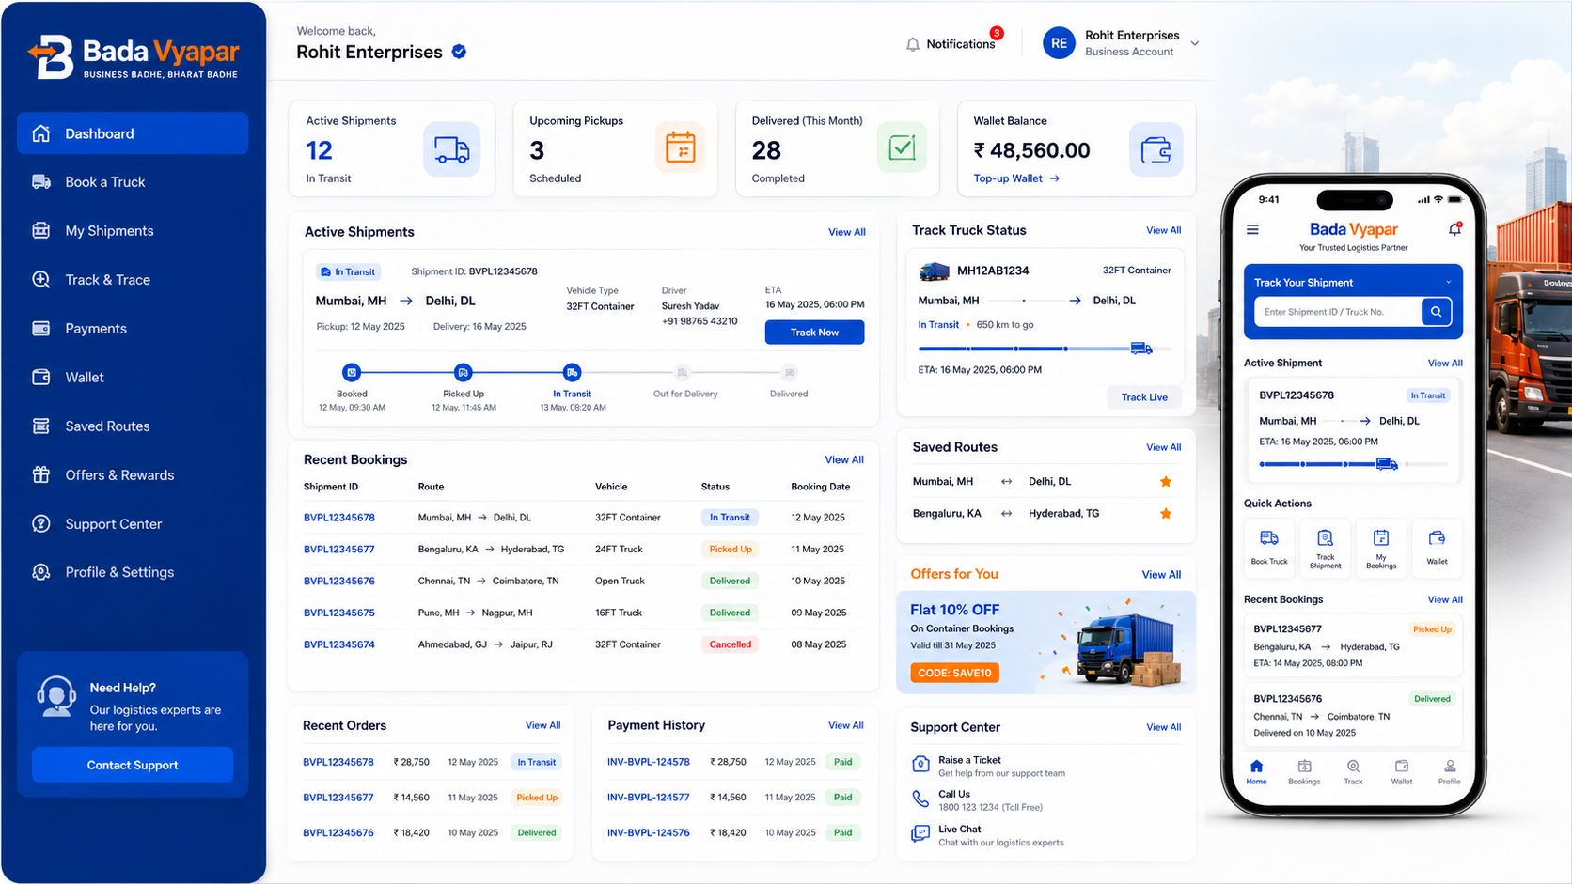1572x884 pixels.
Task: Click the bell icon on phone mockup
Action: pyautogui.click(x=1454, y=229)
